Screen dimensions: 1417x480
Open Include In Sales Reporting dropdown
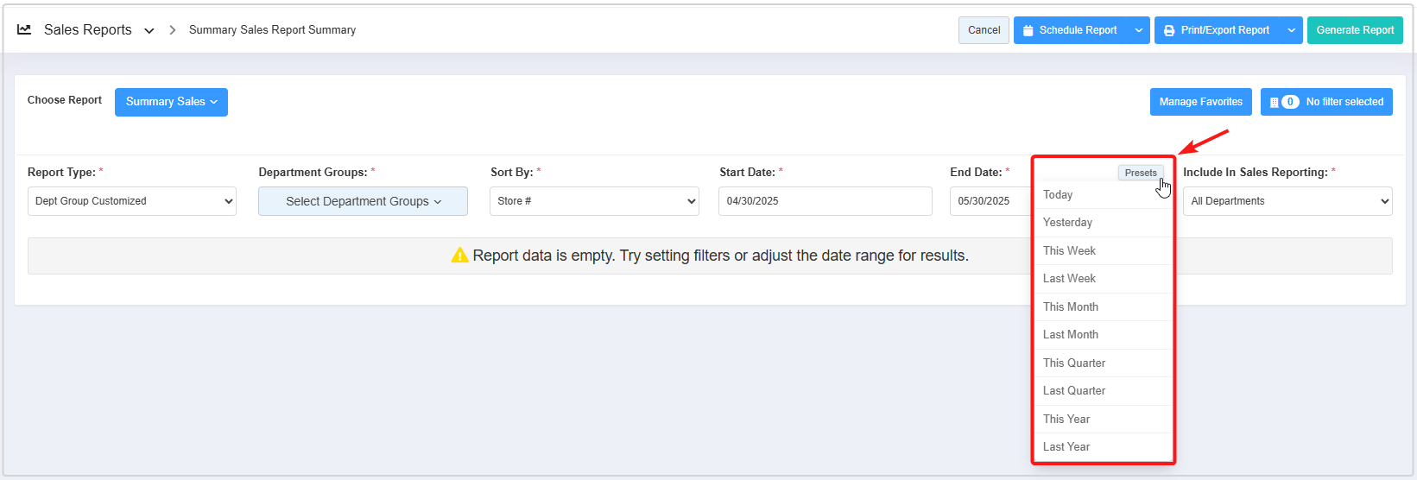[1287, 201]
